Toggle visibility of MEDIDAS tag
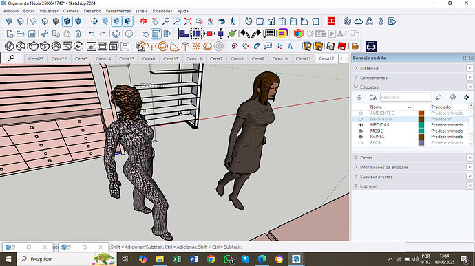The height and width of the screenshot is (266, 475). 361,125
